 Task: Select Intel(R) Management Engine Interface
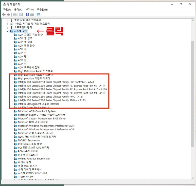click(39, 104)
